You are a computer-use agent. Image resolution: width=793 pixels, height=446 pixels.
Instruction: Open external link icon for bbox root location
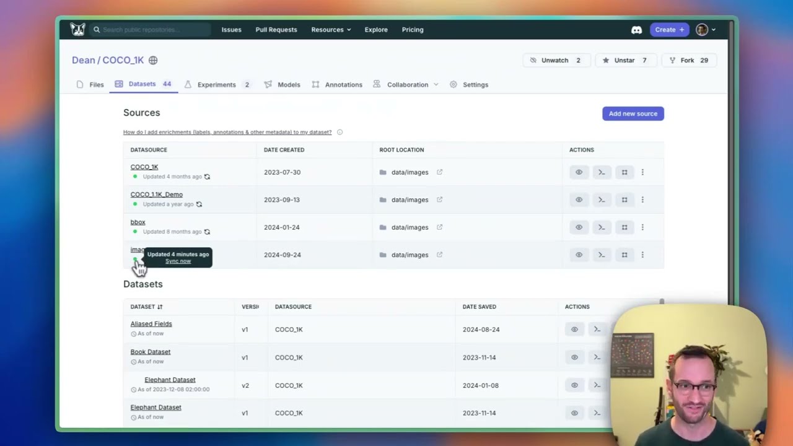(x=439, y=227)
